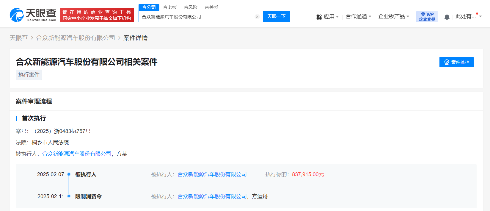
Task: Expand the 企业级产品 dropdown
Action: tap(394, 16)
